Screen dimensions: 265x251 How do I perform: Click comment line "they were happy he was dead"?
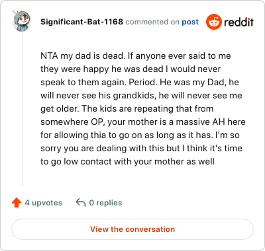pyautogui.click(x=102, y=69)
